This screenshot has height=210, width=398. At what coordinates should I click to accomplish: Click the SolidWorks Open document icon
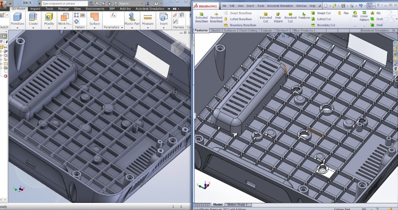(x=334, y=6)
